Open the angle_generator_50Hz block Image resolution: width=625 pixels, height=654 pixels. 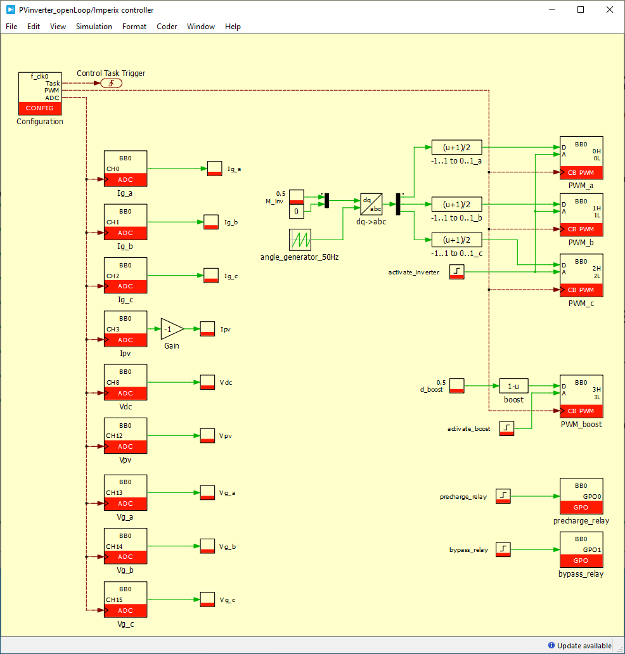300,239
